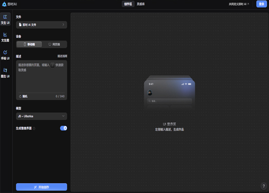Viewport: 269px width, 193px height.
Task: Switch to the 灵感库 tab
Action: click(x=141, y=4)
